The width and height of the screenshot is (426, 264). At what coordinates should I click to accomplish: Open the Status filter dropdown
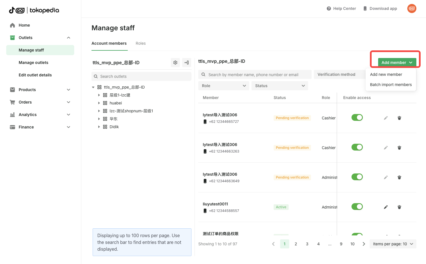(280, 86)
